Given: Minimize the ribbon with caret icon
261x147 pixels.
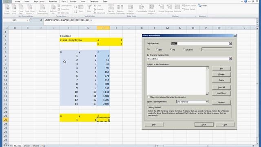Looking at the screenshot, I should point(242,1).
